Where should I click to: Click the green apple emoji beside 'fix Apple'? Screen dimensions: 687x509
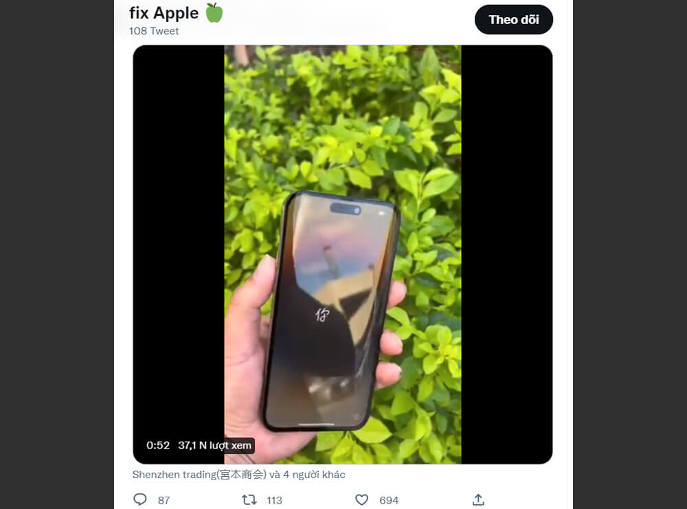pyautogui.click(x=214, y=12)
